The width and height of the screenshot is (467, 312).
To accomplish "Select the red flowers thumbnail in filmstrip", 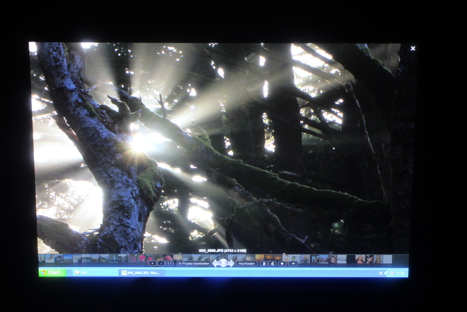I will tap(142, 258).
